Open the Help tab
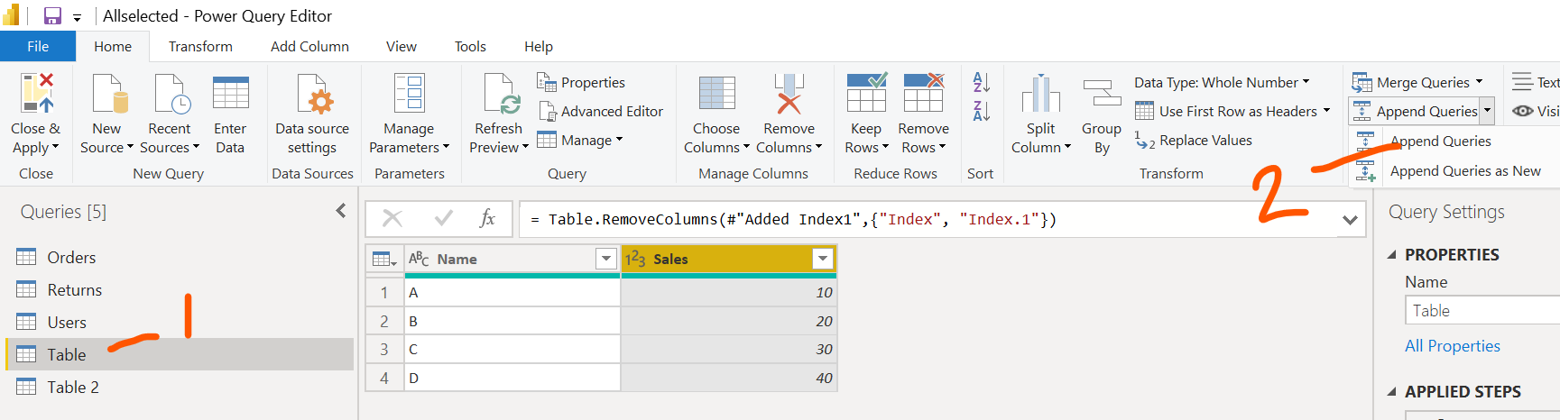Image resolution: width=1560 pixels, height=420 pixels. tap(539, 47)
